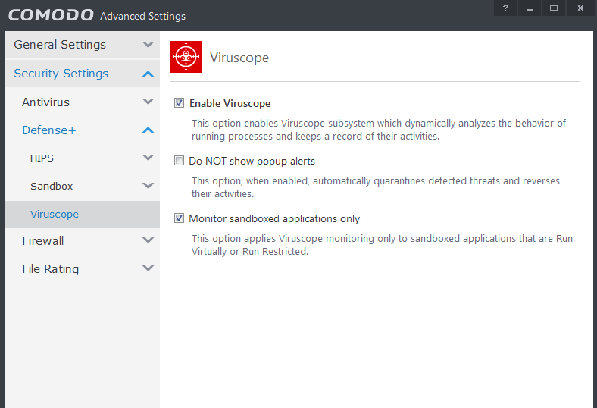Expand the Sandbox submenu arrow
Viewport: 597px width, 408px height.
coord(148,186)
